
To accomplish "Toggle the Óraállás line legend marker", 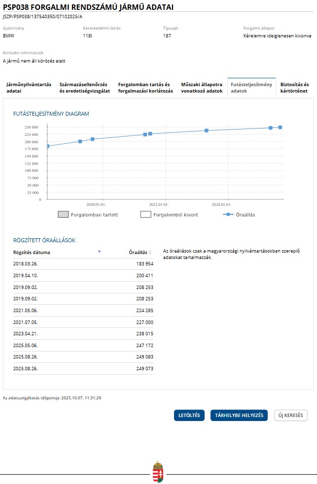I will [227, 215].
